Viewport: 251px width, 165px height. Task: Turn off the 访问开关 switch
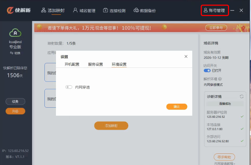point(207,71)
